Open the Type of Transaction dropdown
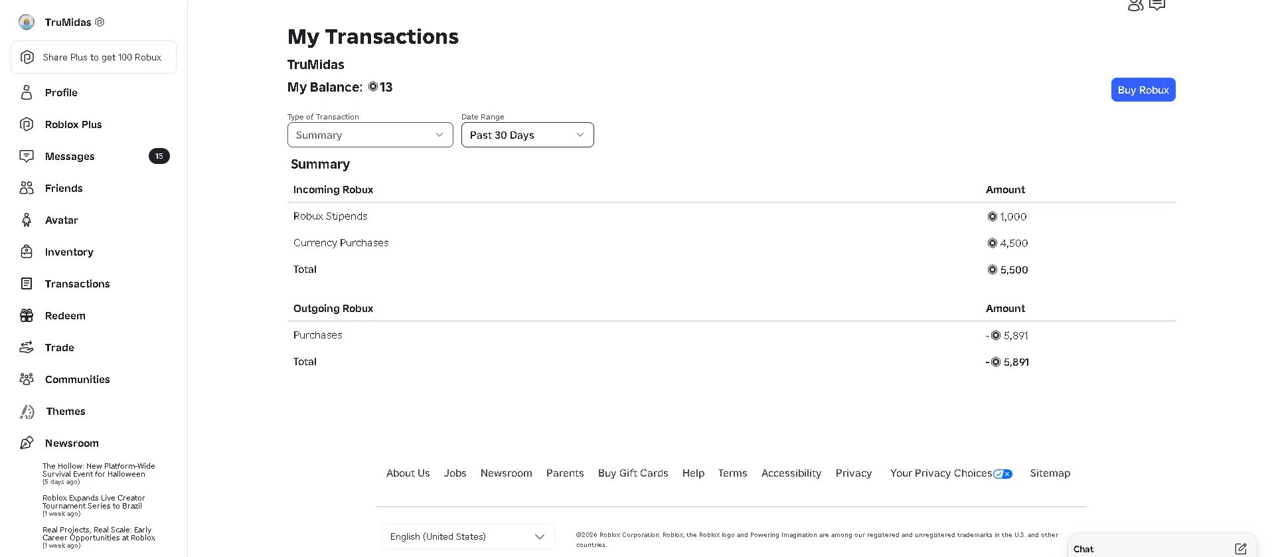 pyautogui.click(x=370, y=135)
